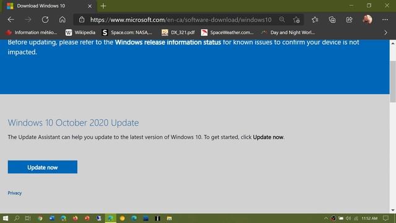The height and width of the screenshot is (223, 396).
Task: Add this page to favorites
Action: [296, 20]
